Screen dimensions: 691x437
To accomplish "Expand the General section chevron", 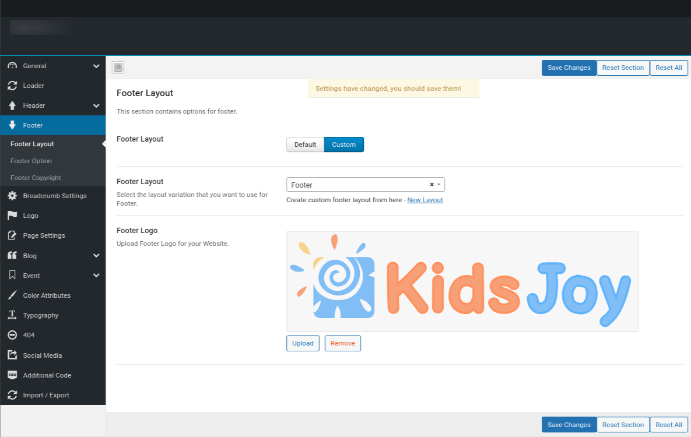I will (96, 66).
